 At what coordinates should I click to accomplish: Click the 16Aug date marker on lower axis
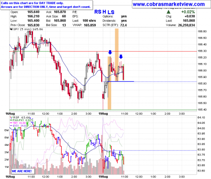pos(10,176)
